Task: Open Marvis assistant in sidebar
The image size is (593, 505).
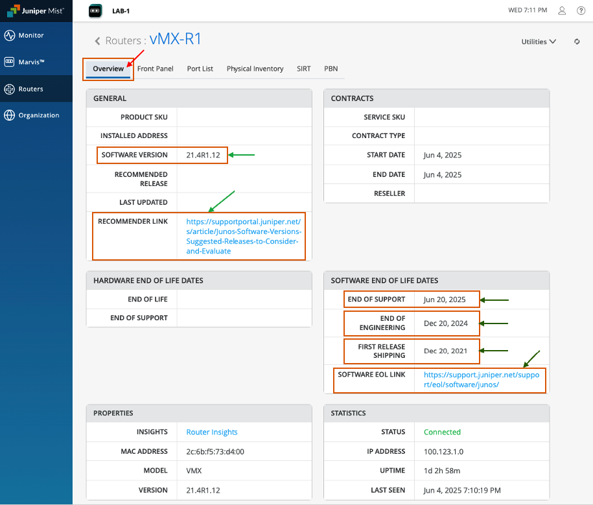Action: 10,62
